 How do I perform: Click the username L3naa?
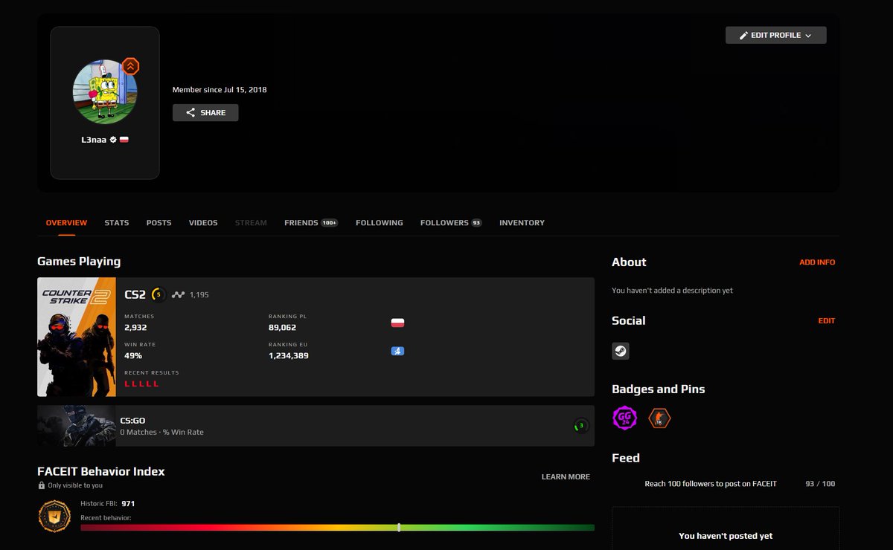click(94, 139)
